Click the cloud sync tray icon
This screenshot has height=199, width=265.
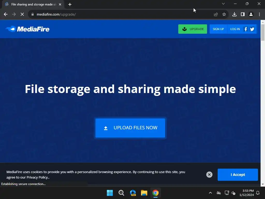click(219, 193)
